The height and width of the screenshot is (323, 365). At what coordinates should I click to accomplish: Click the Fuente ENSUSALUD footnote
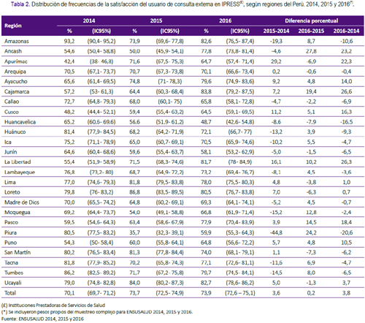[x=42, y=319]
